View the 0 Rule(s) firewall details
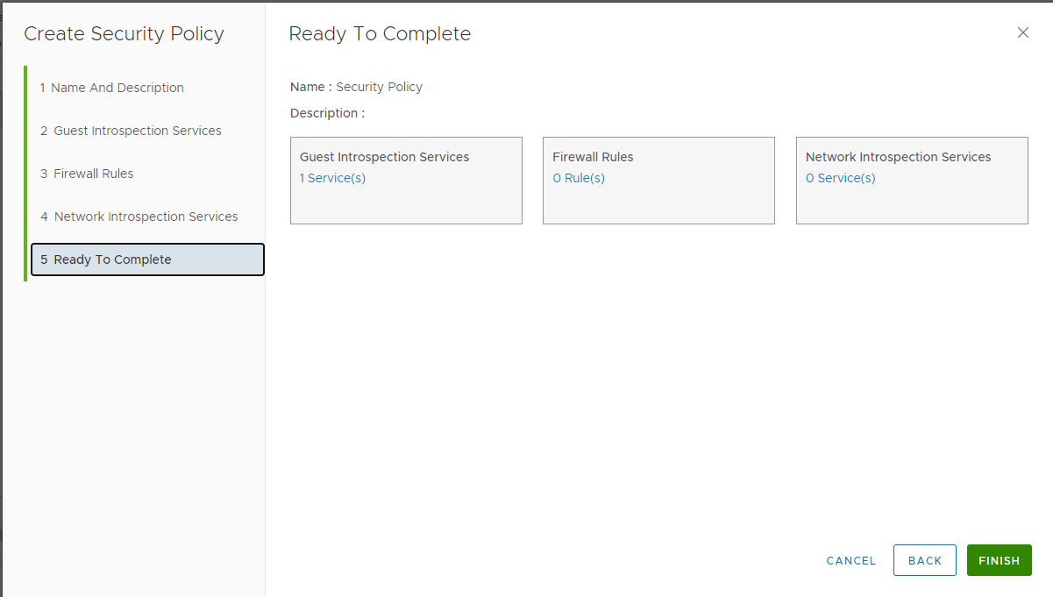This screenshot has height=597, width=1053. point(579,177)
